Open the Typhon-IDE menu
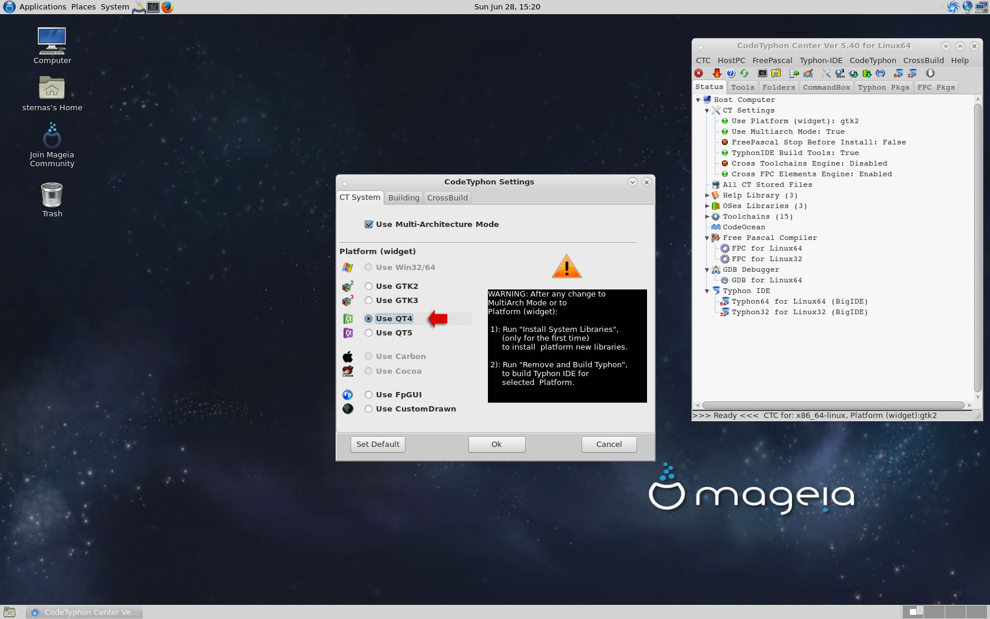The image size is (990, 619). (x=821, y=60)
